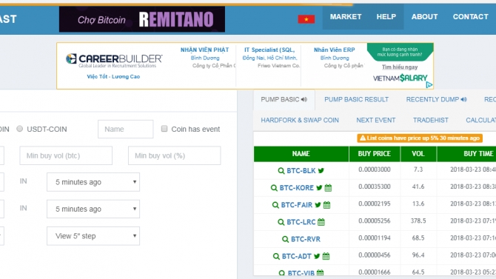Click the magnifier icon beside BTC-LRC

(281, 222)
